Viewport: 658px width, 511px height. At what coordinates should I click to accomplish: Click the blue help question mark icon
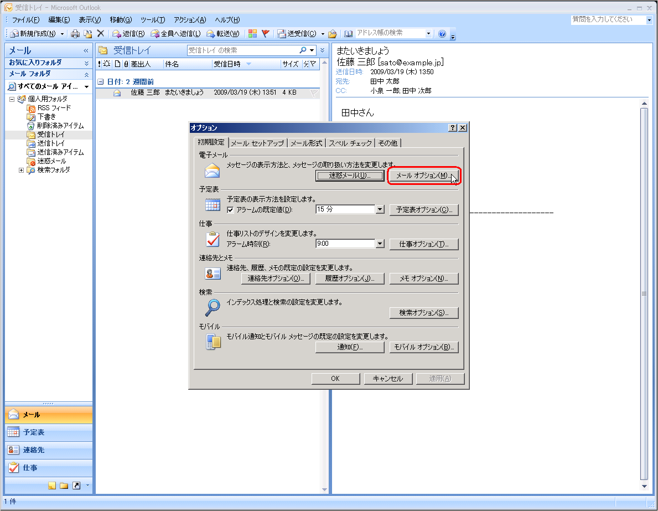pos(442,34)
